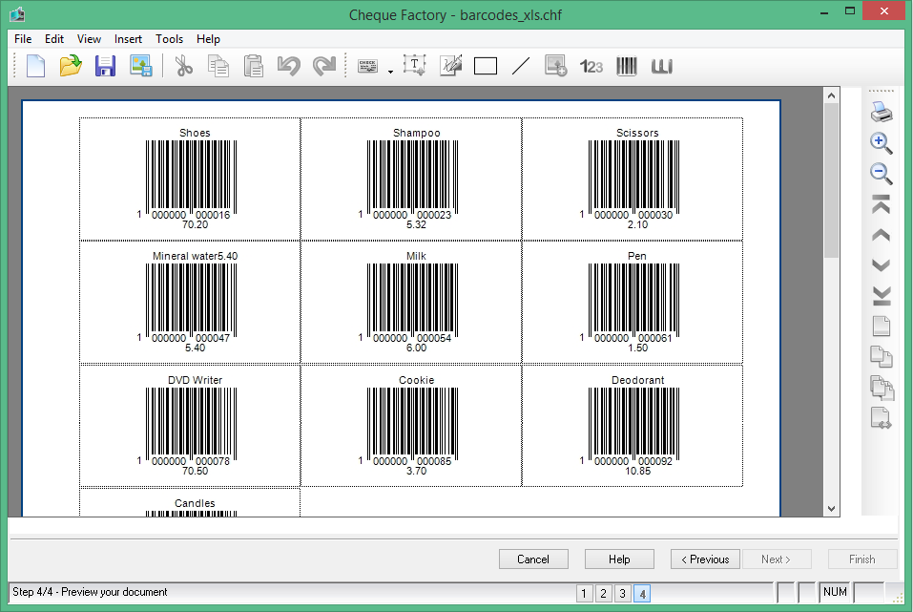Go to wizard step 2
Image resolution: width=913 pixels, height=612 pixels.
[603, 593]
